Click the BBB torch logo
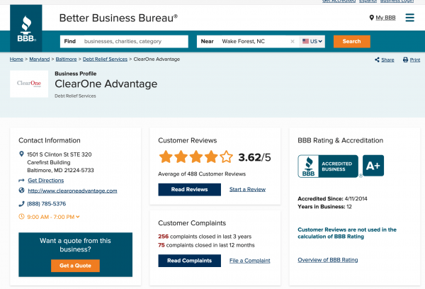This screenshot has width=425, height=289. 26,28
